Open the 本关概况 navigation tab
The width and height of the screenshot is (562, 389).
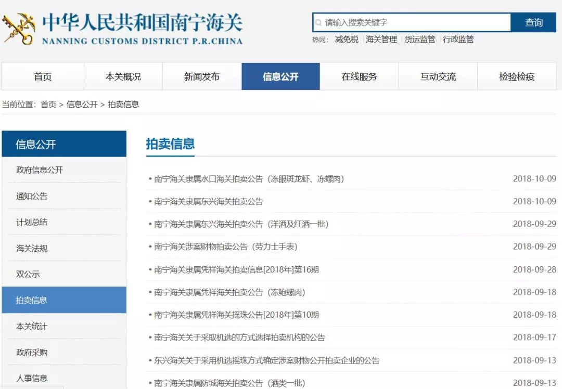[123, 76]
